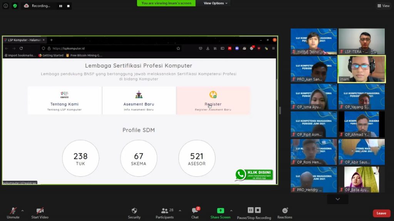Screen dimensions: 394x221
Task: Click the tracking protection shield in address bar
Action: point(43,48)
